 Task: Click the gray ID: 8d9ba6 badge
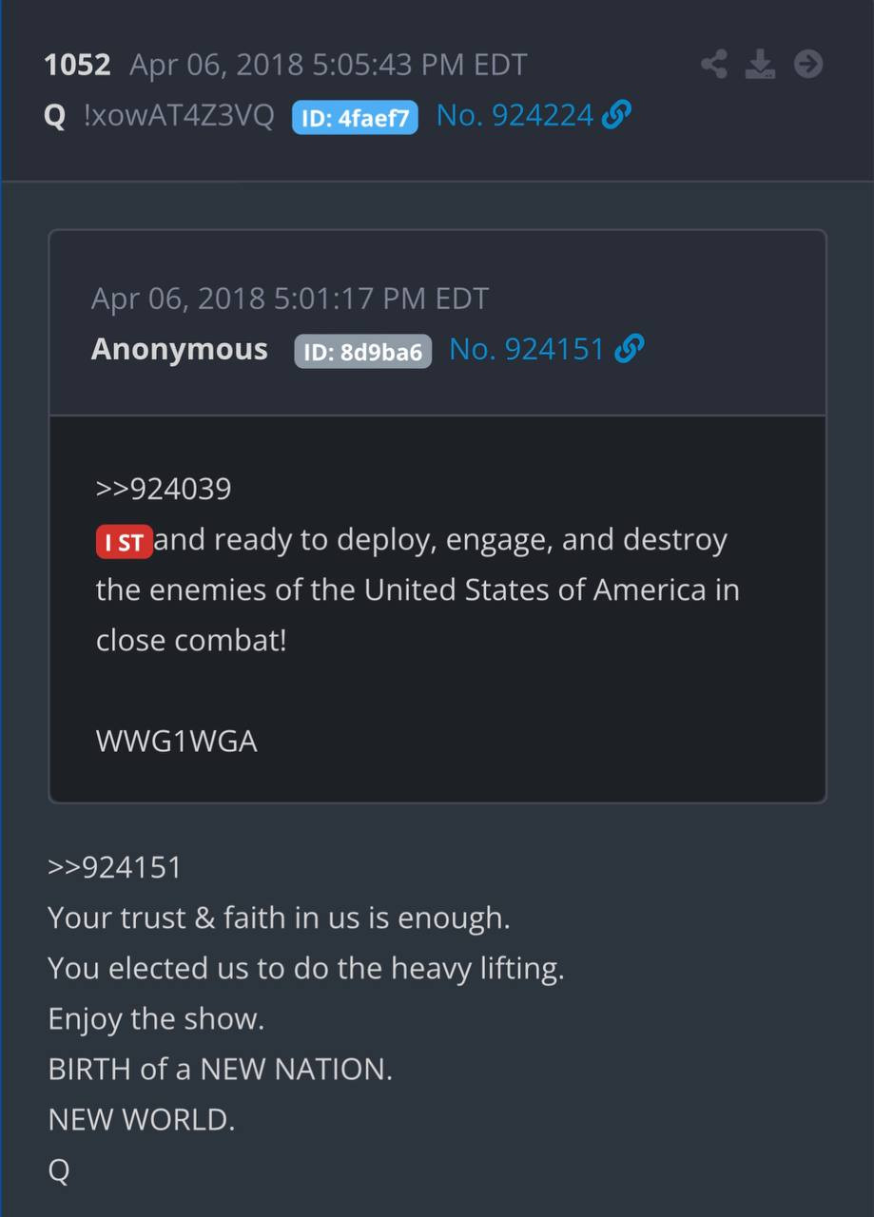[363, 352]
